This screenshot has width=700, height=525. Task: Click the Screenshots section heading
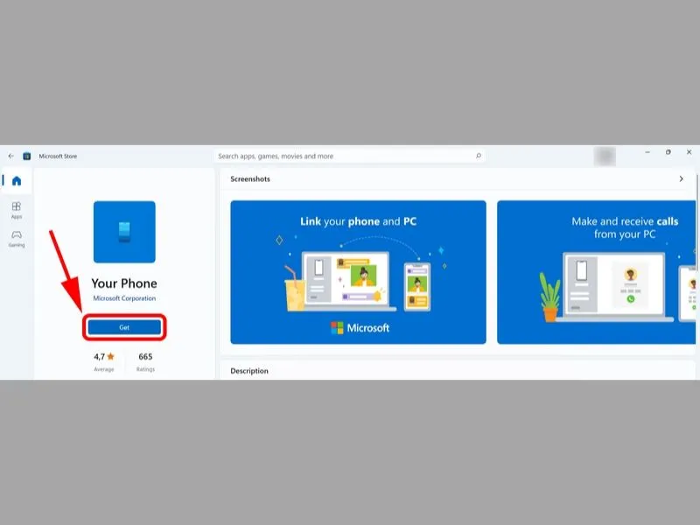coord(250,179)
